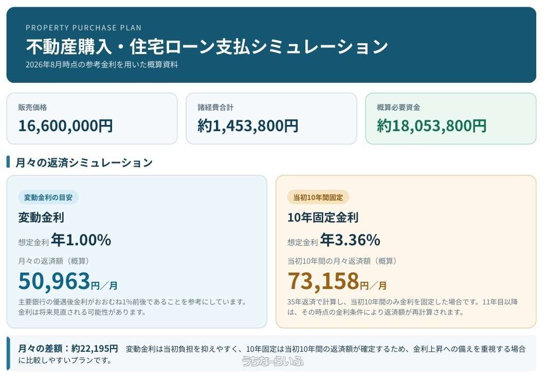Click the うちなーらいふ watermark logo
The image size is (545, 379).
(x=272, y=362)
